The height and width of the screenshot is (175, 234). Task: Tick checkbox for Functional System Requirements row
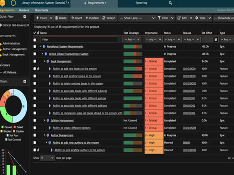35,47
